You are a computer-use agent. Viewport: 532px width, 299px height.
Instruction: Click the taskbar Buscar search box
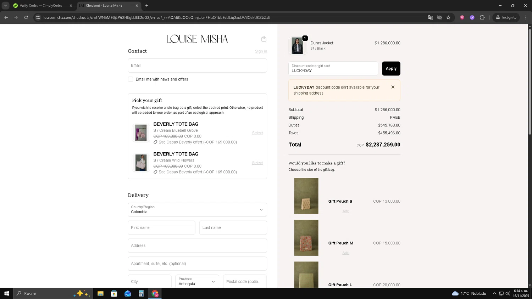tap(53, 293)
